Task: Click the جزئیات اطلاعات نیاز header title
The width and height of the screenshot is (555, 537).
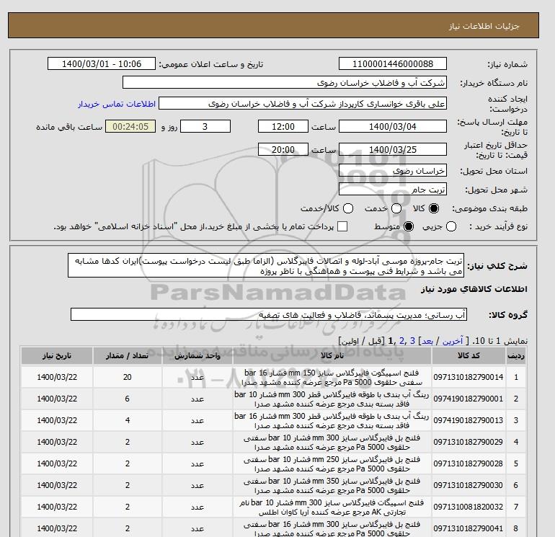Action: (x=484, y=26)
